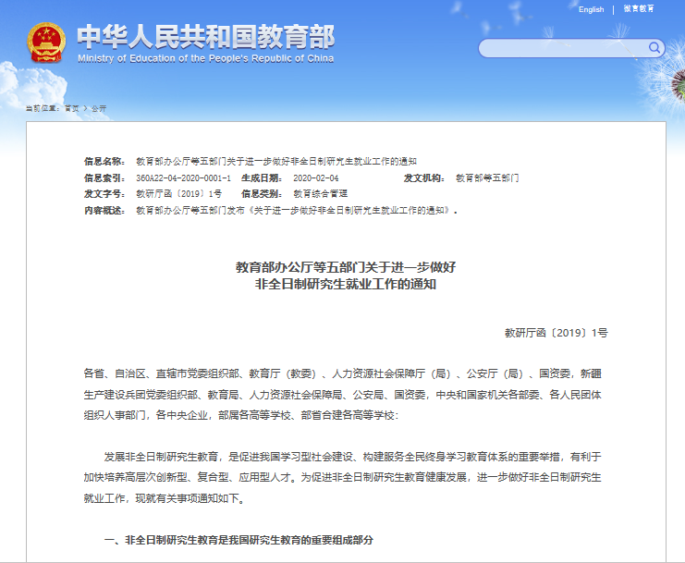Click the info name value after 信息名称
Image resolution: width=685 pixels, height=563 pixels.
(x=276, y=162)
